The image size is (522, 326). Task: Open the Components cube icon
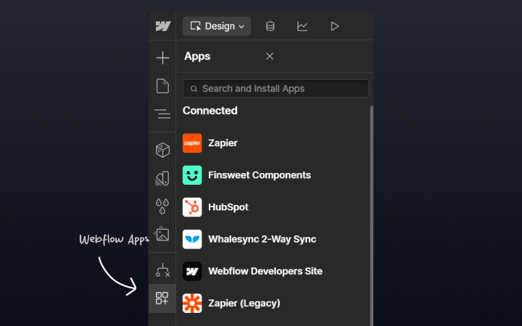click(x=162, y=150)
